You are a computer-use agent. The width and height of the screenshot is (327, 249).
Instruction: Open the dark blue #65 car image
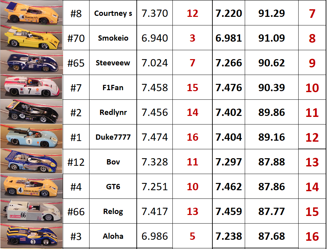31,62
